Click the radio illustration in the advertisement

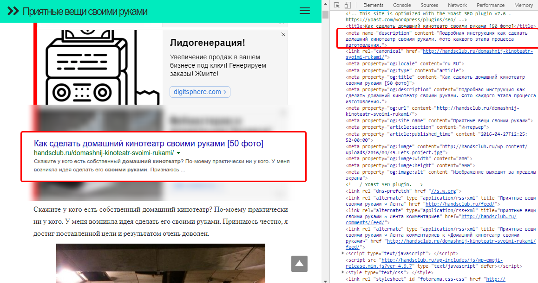click(x=99, y=67)
